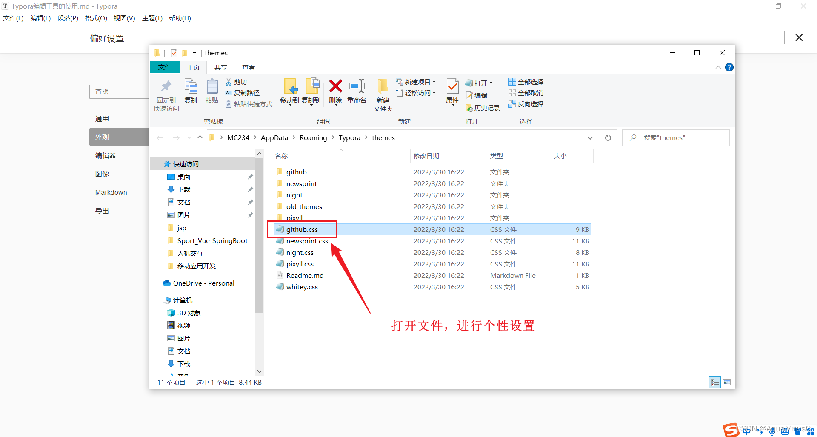817x437 pixels.
Task: Switch to the View ribbon tab
Action: 249,67
